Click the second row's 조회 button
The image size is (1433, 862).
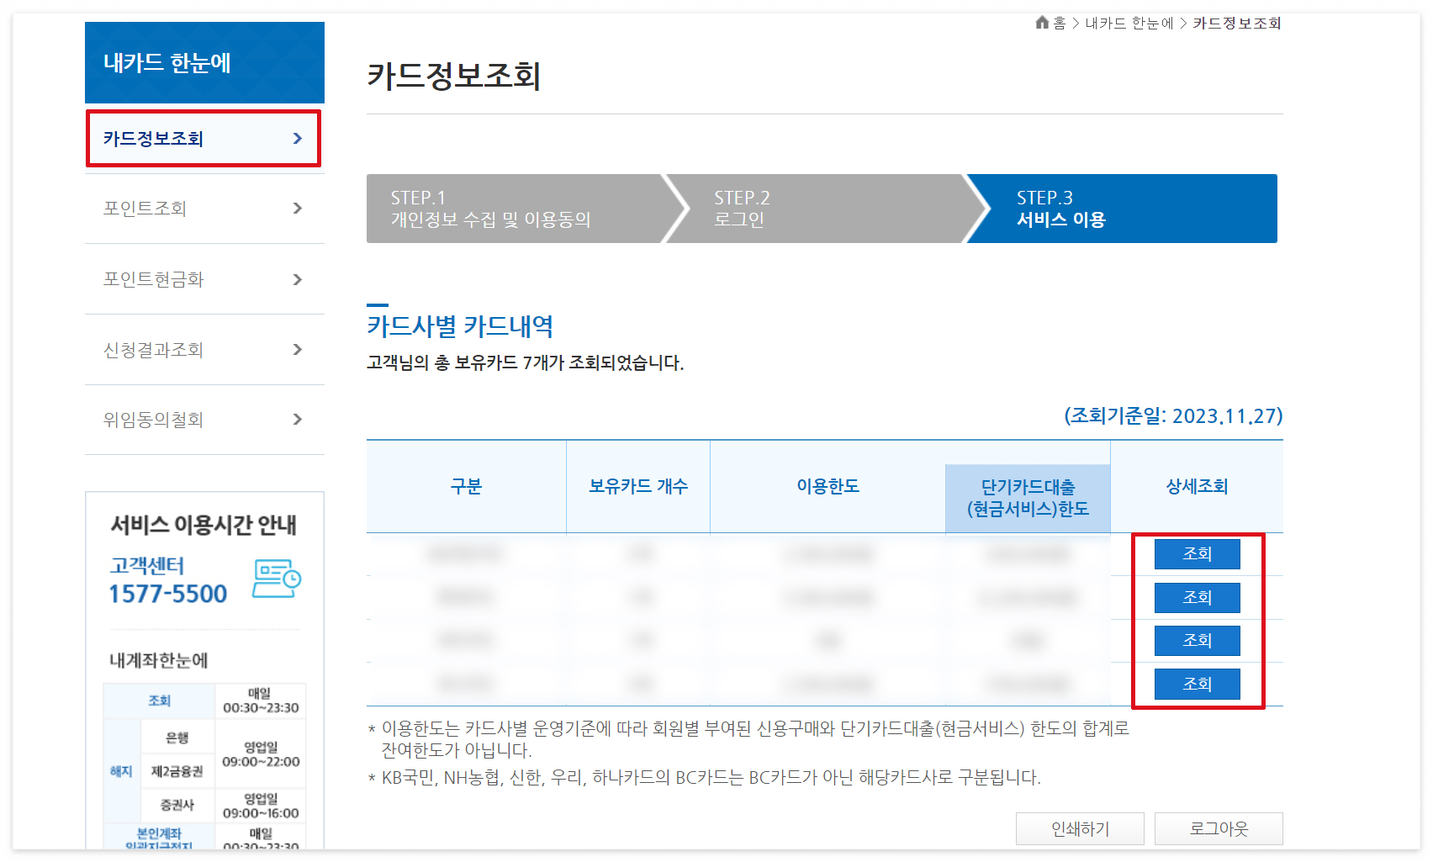tap(1198, 598)
